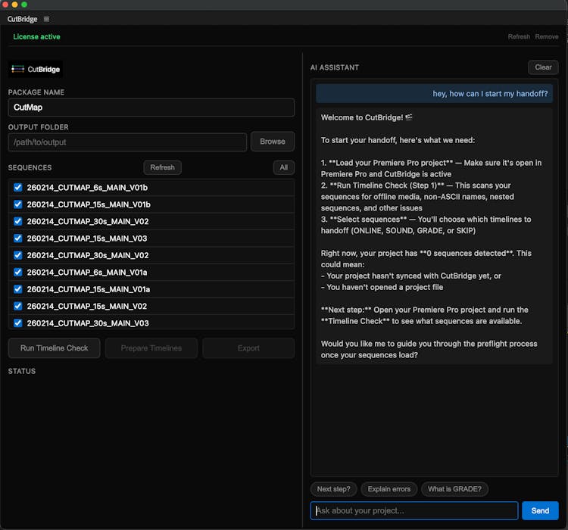Screen dimensions: 568x530
Task: Choose the 'Next step?' suggestion chip
Action: 333,489
